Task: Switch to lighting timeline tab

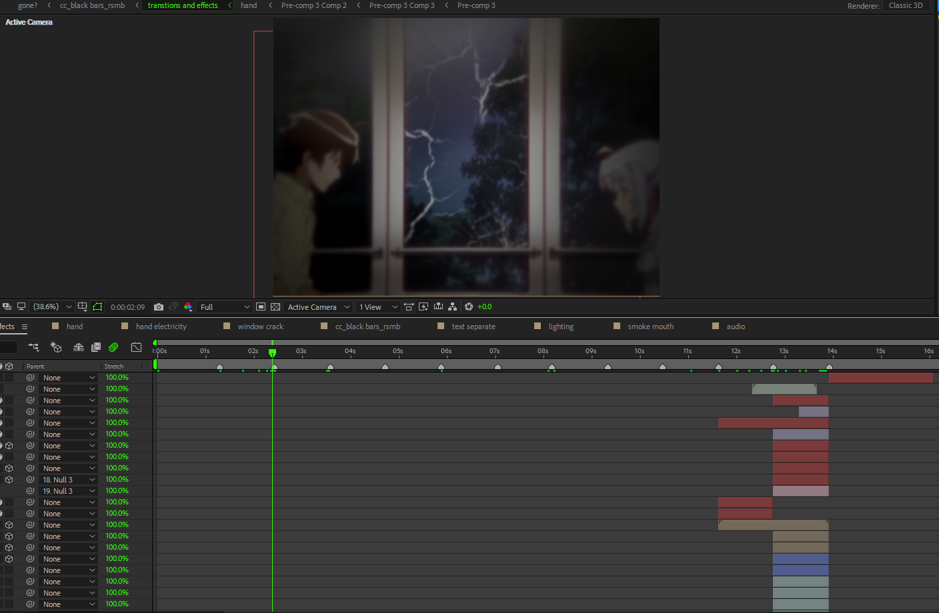Action: (561, 326)
